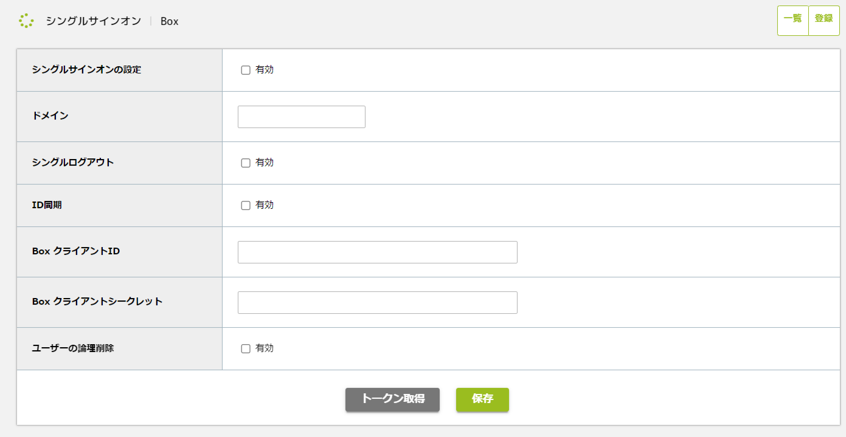The width and height of the screenshot is (846, 437).
Task: Click 有効 label in ユーザーの論理削除 row
Action: coord(265,348)
